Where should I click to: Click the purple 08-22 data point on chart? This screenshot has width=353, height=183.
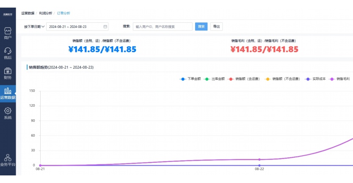pyautogui.click(x=259, y=159)
